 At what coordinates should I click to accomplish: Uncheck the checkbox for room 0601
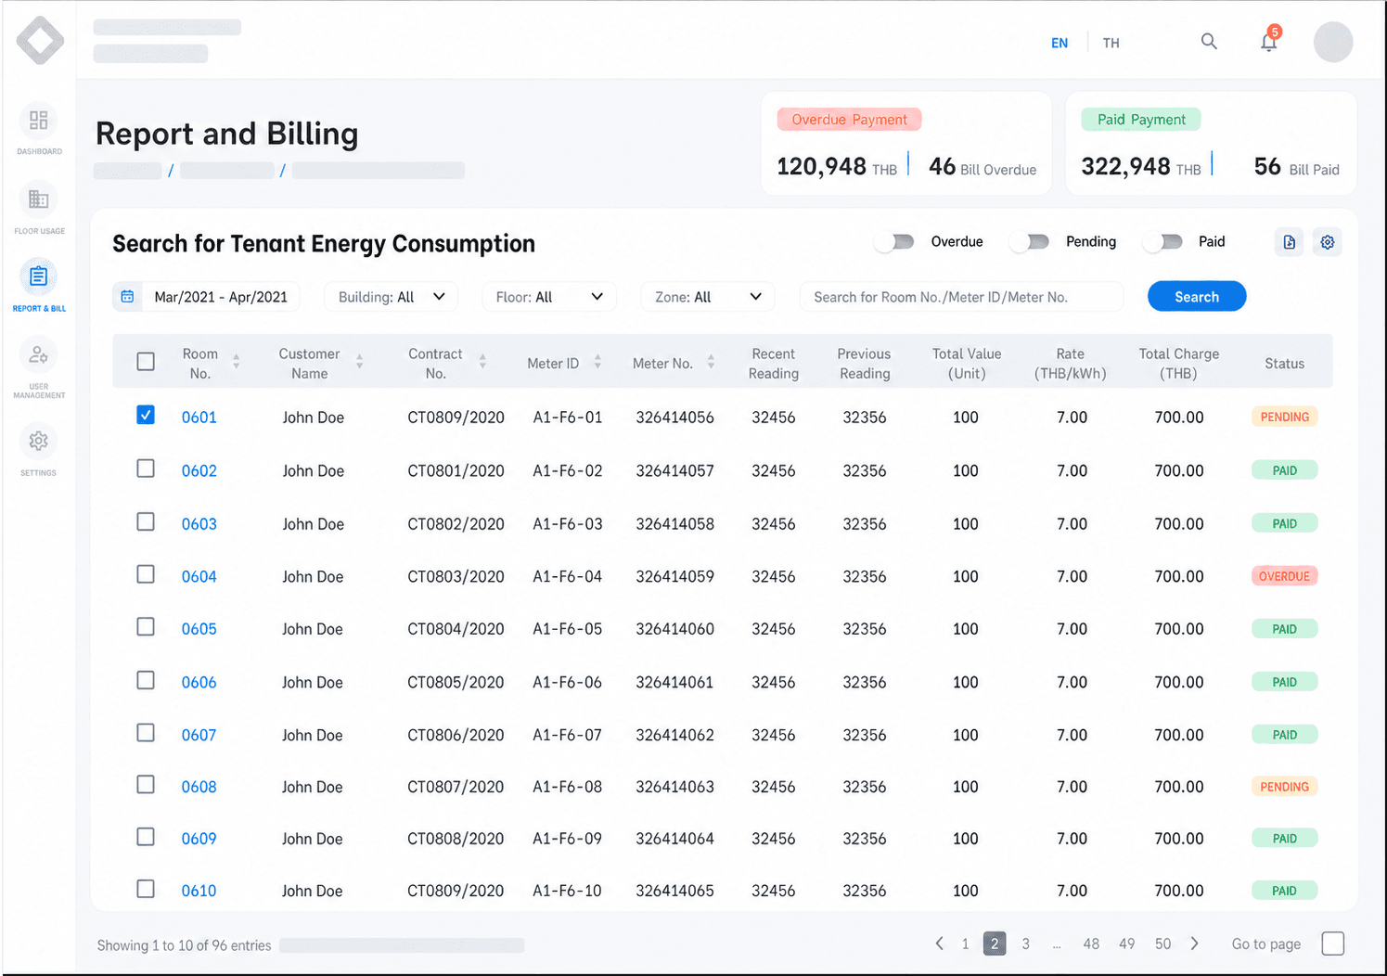pos(146,415)
